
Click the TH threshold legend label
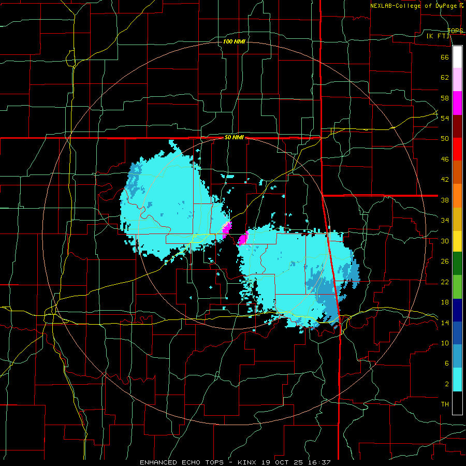click(x=445, y=404)
